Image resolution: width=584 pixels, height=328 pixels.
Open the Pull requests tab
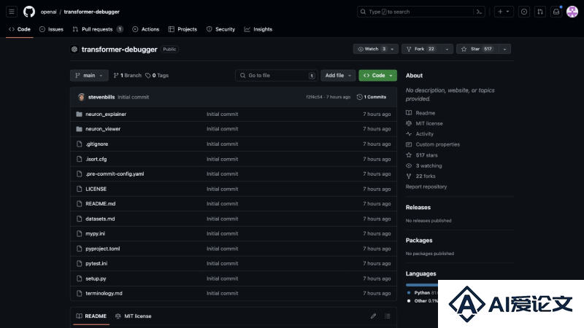98,29
